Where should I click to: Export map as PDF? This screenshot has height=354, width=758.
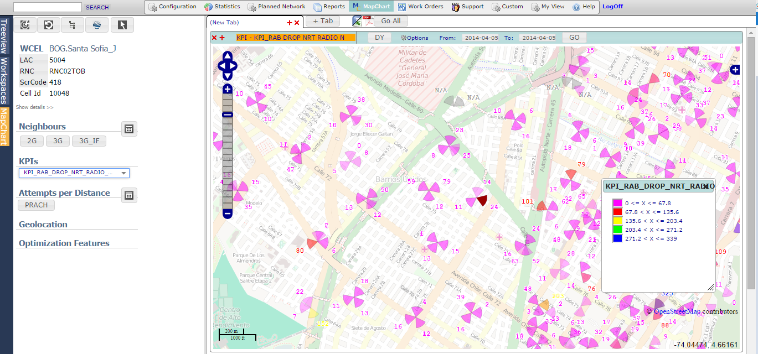click(368, 21)
